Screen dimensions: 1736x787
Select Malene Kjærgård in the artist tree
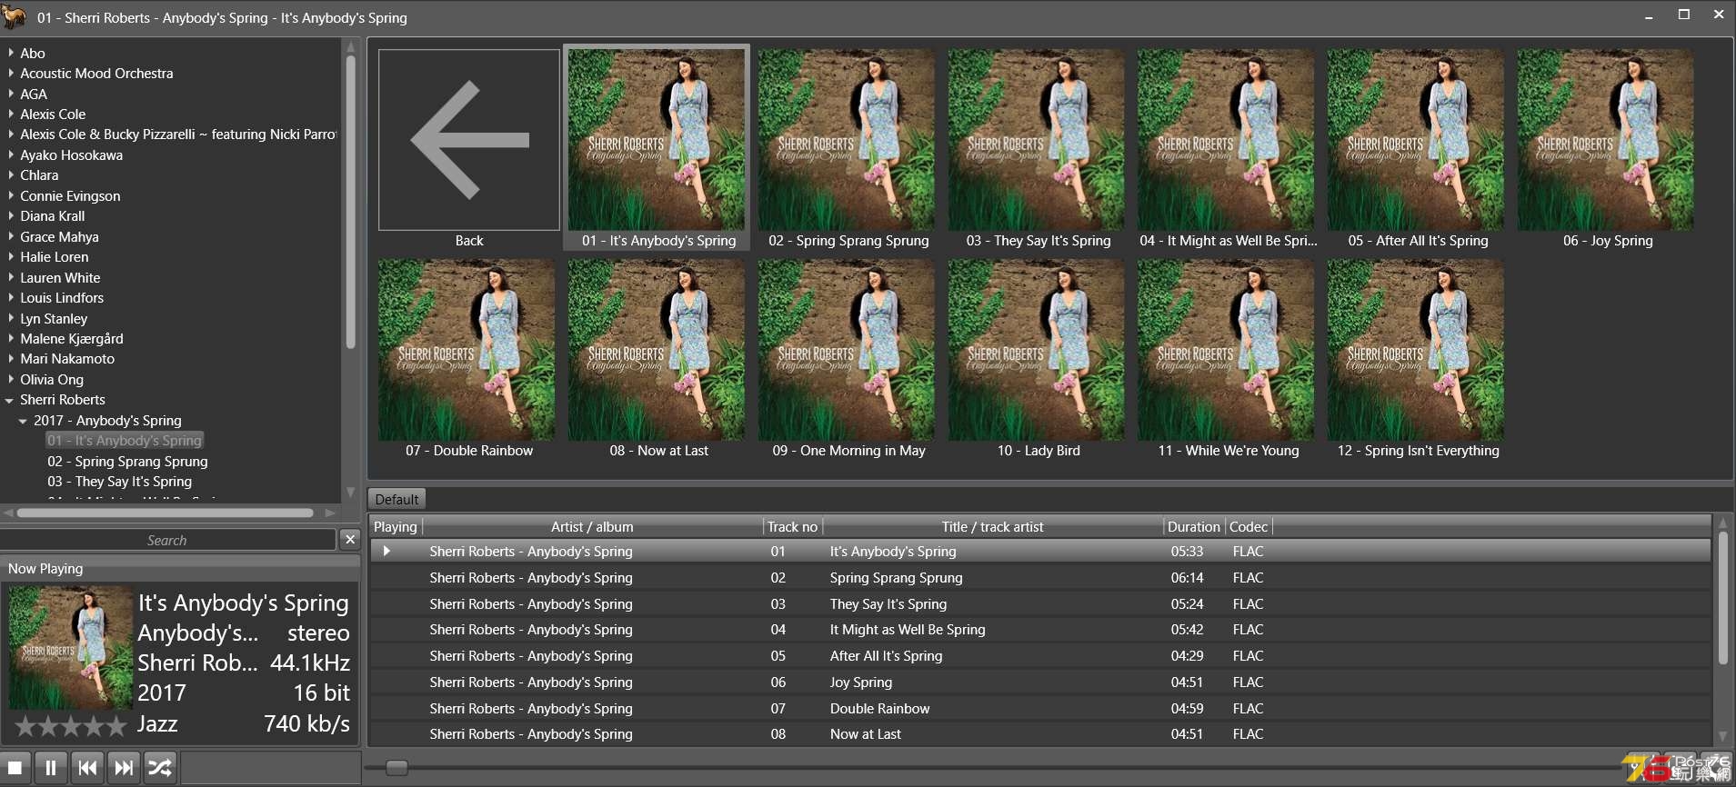(x=72, y=338)
